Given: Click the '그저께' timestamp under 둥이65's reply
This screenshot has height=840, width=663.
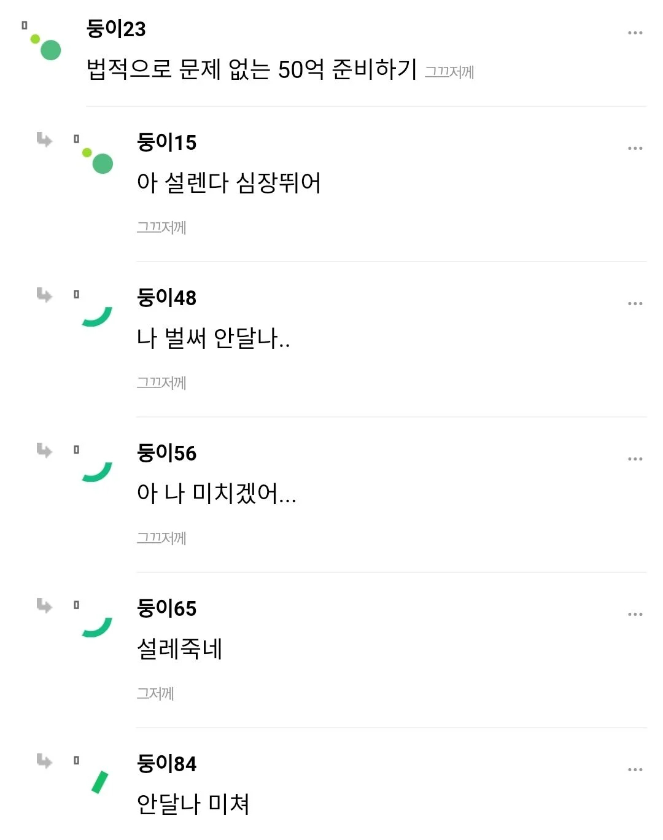Looking at the screenshot, I should [155, 694].
